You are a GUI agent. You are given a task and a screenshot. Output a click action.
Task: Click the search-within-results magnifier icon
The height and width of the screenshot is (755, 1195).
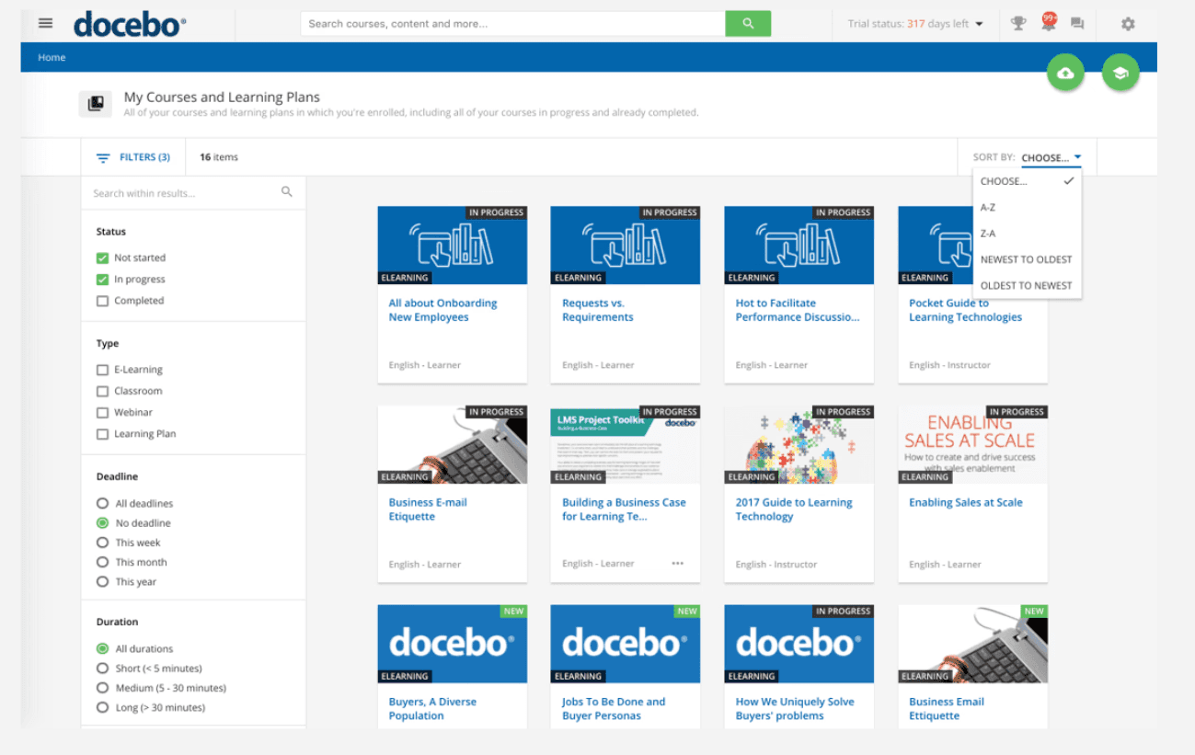point(287,192)
